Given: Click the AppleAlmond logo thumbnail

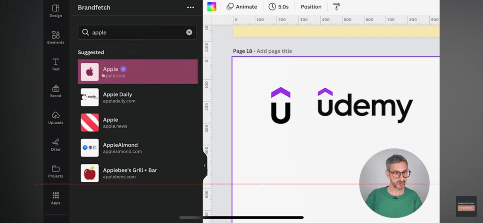Looking at the screenshot, I should click(90, 148).
